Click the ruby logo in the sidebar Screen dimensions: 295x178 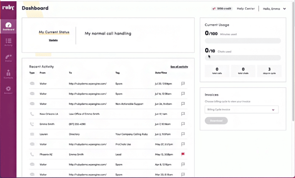(x=8, y=8)
